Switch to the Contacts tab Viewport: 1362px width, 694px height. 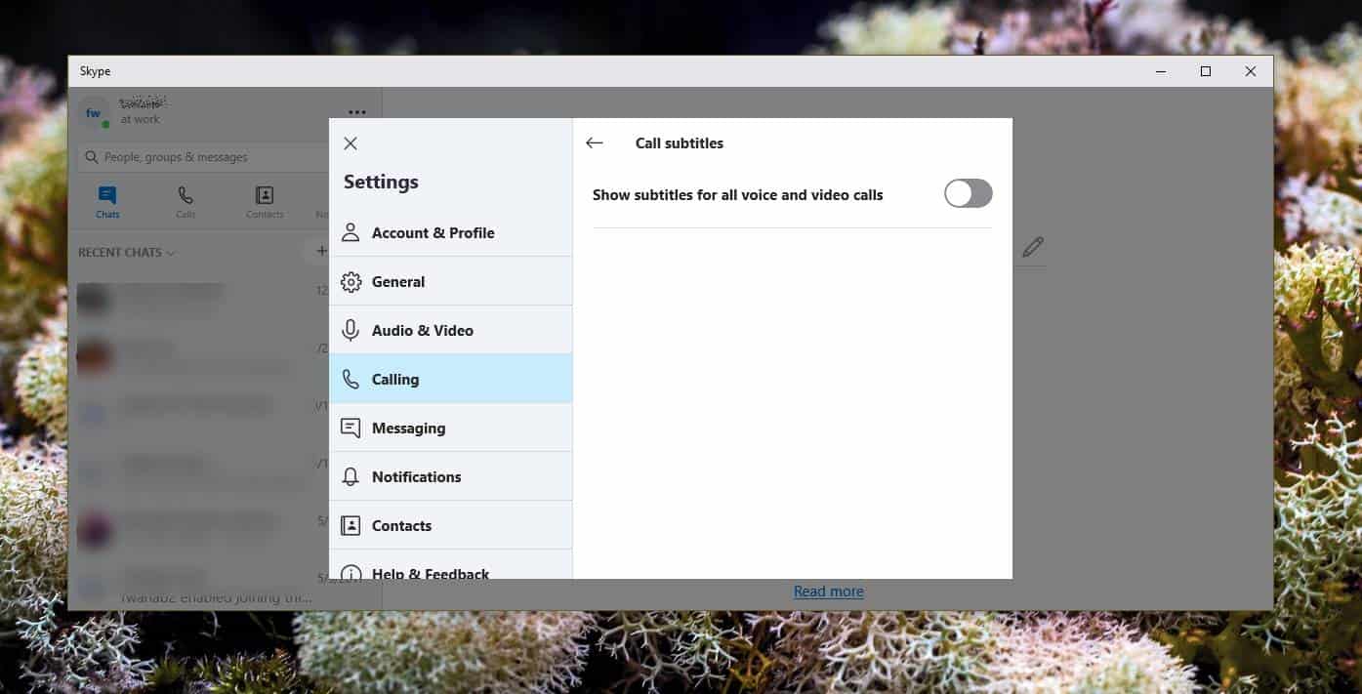point(265,202)
